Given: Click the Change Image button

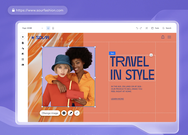Looking at the screenshot, I should [x=50, y=113].
